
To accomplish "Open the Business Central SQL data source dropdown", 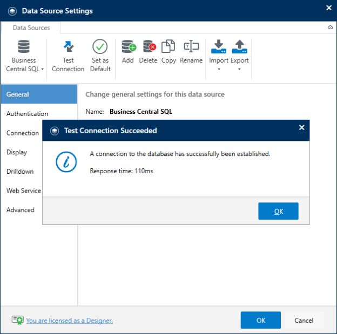I will tap(24, 56).
